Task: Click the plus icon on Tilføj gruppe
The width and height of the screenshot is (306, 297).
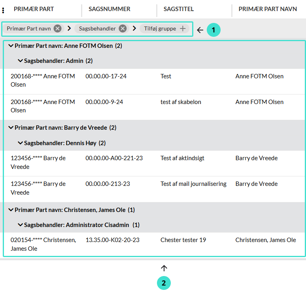Action: [x=183, y=28]
